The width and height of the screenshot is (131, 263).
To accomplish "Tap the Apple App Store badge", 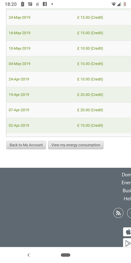I will [x=127, y=232].
